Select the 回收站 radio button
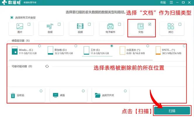Viewport: 194px width, 117px height. (41, 91)
